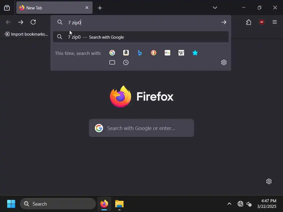The width and height of the screenshot is (283, 212).
Task: Search in open Tabs icon
Action: click(112, 62)
